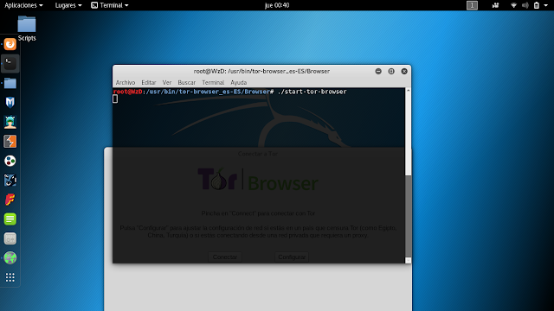Open the gray tweak tool dock icon
Screen dimensions: 554x311
point(10,238)
